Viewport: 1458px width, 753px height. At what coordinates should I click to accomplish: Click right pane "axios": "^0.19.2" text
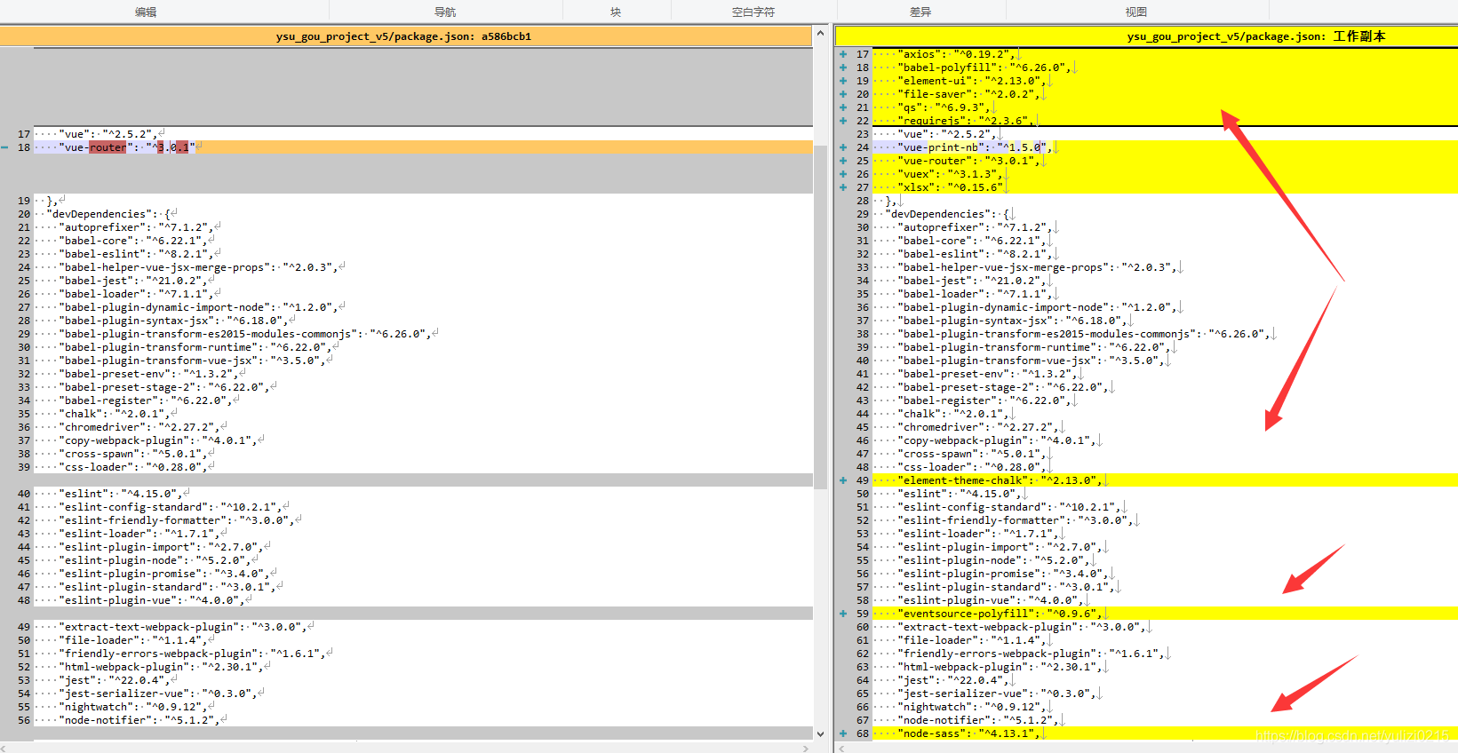coord(956,54)
